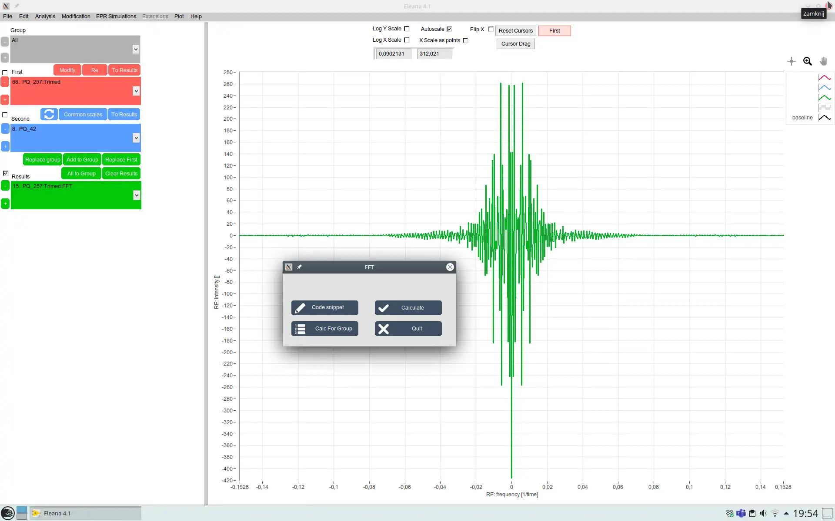Image resolution: width=835 pixels, height=521 pixels.
Task: Click the zoom/search icon in plot toolbar
Action: click(x=807, y=61)
